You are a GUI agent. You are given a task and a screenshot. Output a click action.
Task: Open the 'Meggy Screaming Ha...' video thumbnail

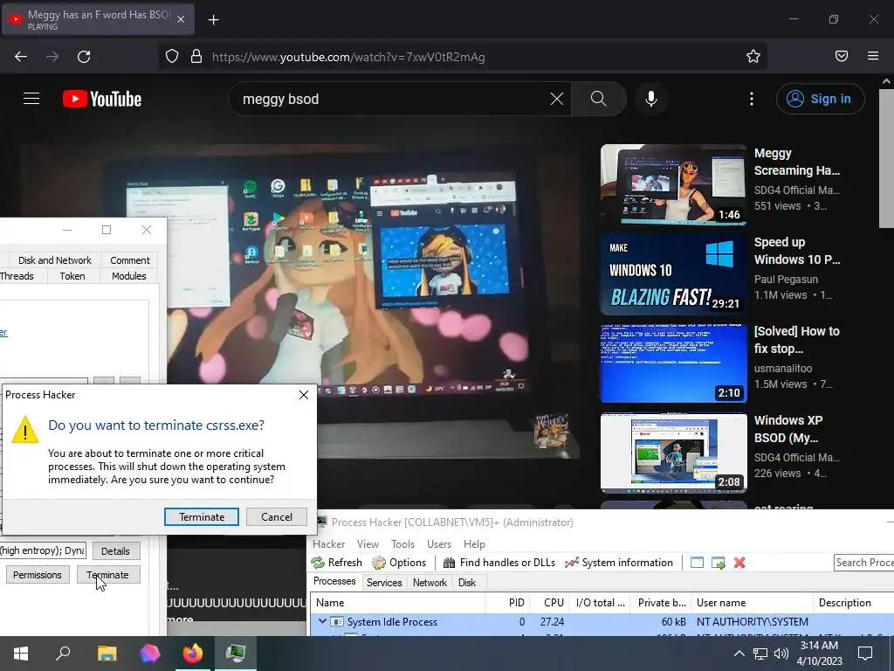[673, 184]
